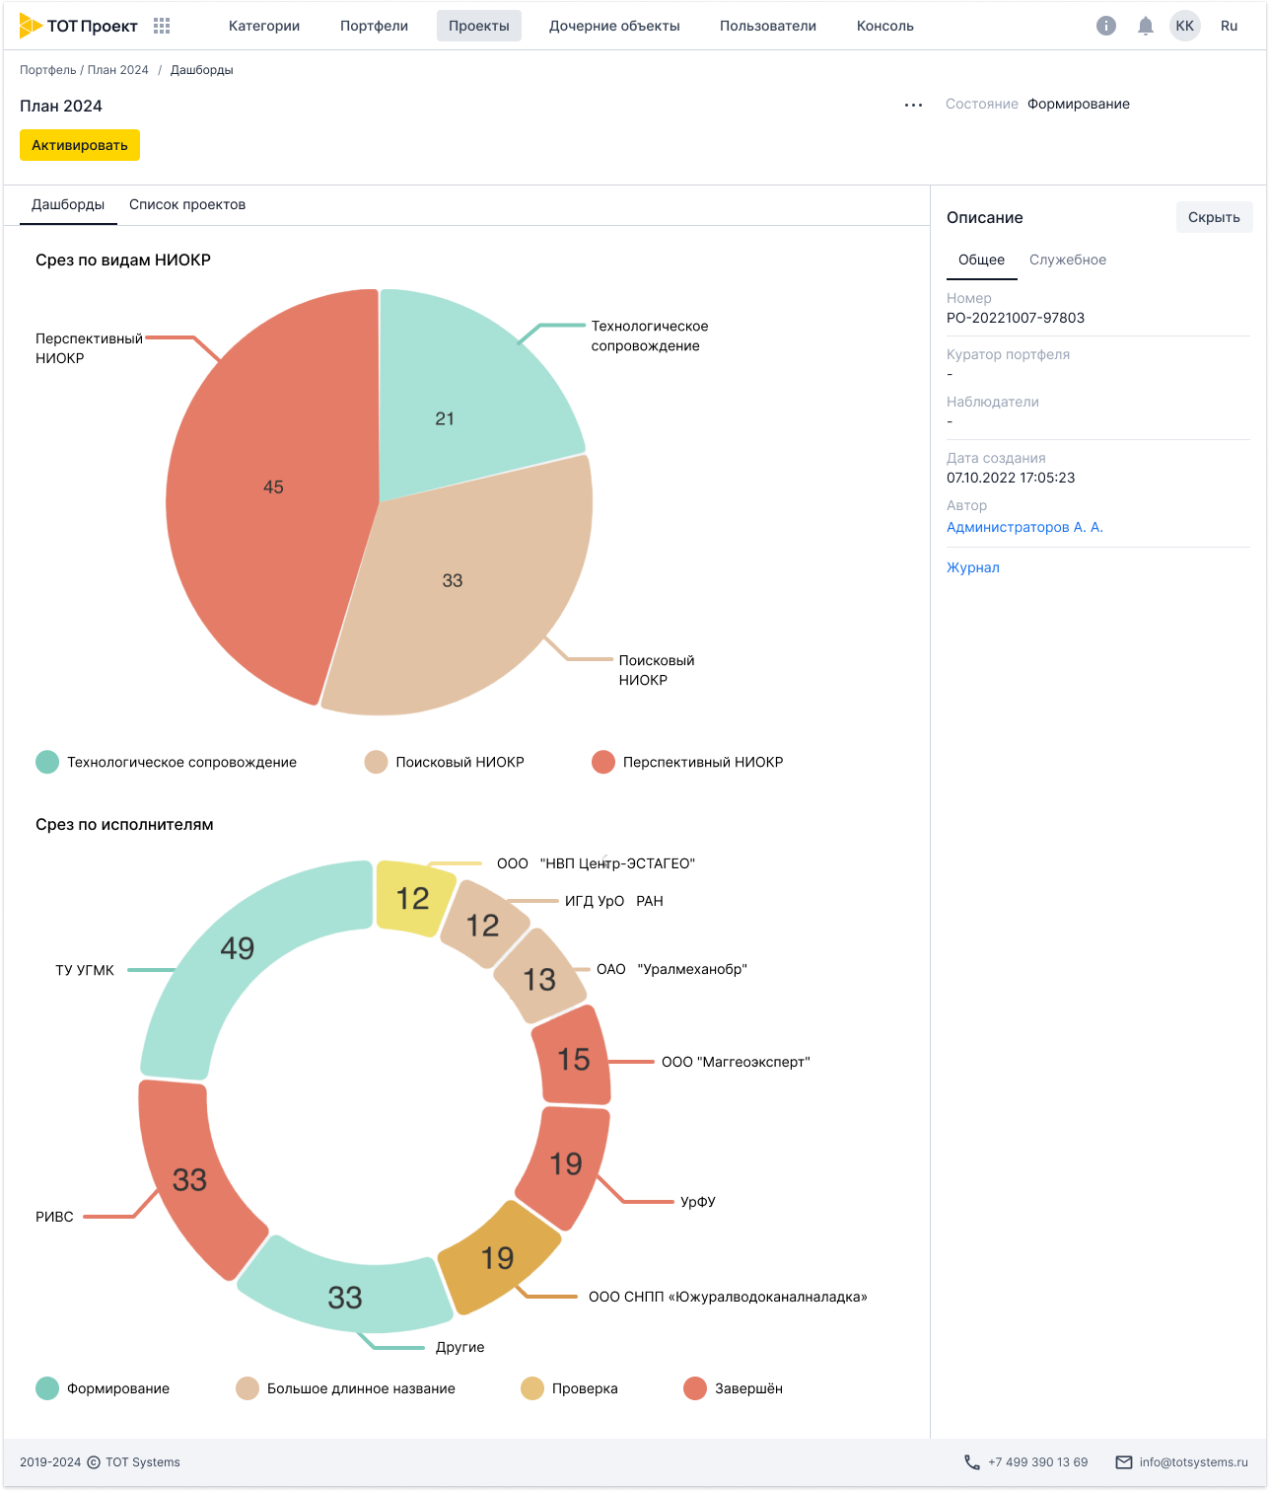Toggle Технологическое сопровождение legend item
This screenshot has width=1270, height=1492.
pos(166,762)
